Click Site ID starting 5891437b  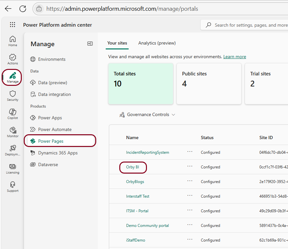(273, 226)
